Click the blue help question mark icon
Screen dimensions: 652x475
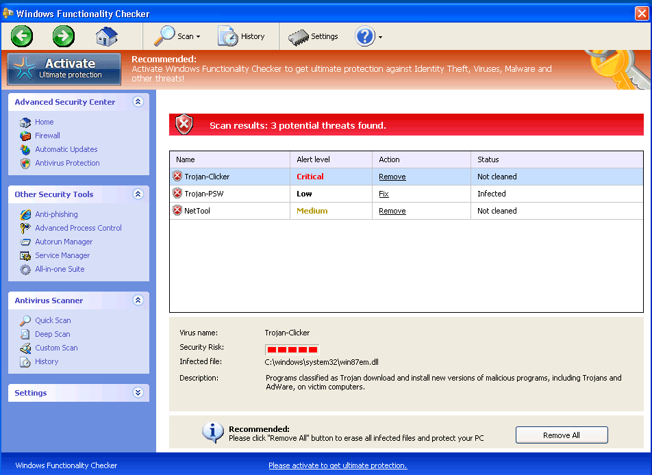tap(365, 36)
